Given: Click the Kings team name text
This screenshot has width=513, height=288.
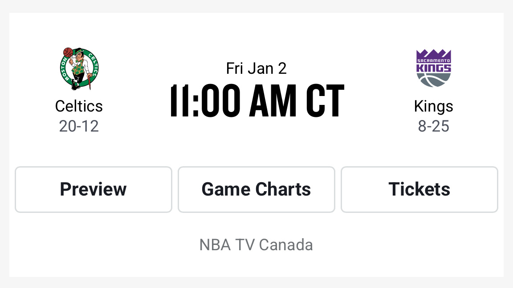Looking at the screenshot, I should [434, 106].
